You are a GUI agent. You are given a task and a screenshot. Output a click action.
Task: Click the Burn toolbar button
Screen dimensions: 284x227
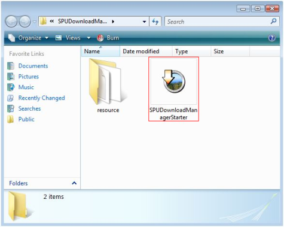108,38
